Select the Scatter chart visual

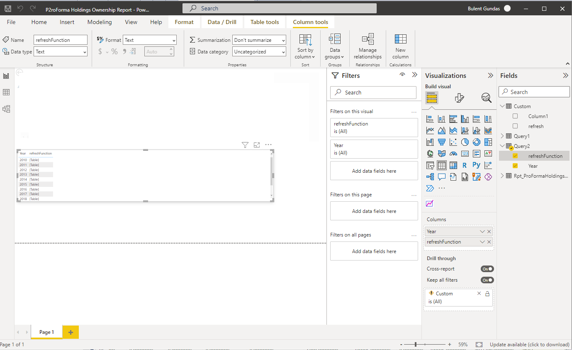click(x=453, y=142)
